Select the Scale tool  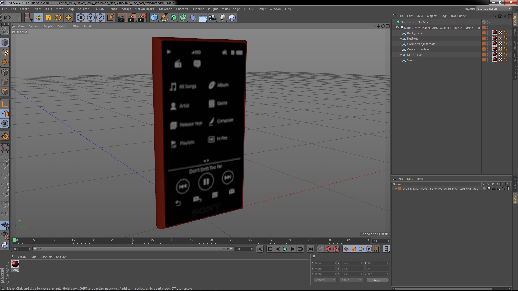pyautogui.click(x=49, y=18)
